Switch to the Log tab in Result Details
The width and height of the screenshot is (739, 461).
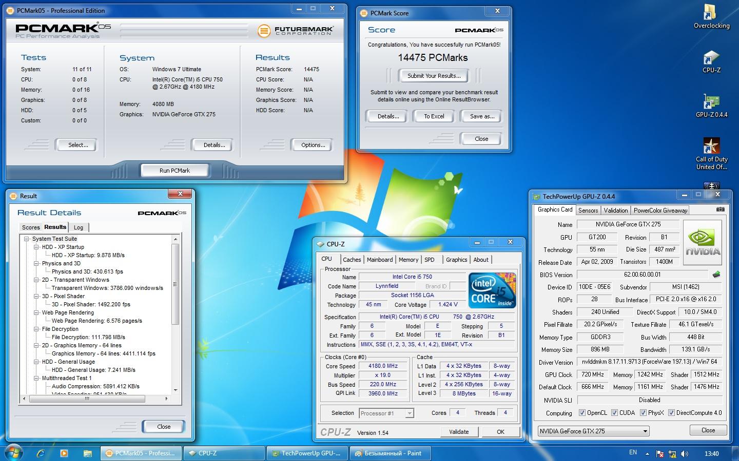79,227
